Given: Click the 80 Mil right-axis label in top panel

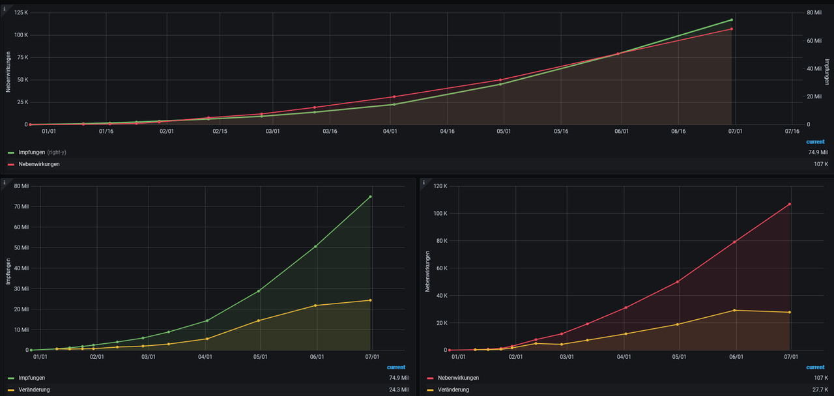Looking at the screenshot, I should click(814, 13).
